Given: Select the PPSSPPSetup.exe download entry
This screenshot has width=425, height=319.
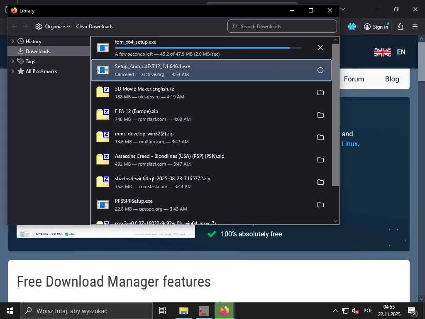Looking at the screenshot, I should click(211, 205).
